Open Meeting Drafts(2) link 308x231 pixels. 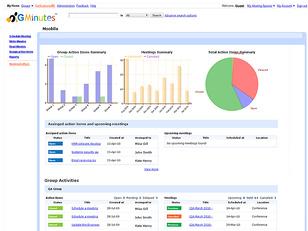point(19,64)
